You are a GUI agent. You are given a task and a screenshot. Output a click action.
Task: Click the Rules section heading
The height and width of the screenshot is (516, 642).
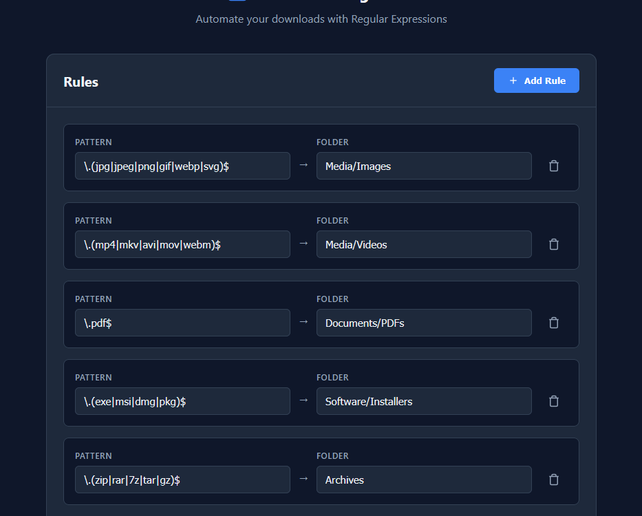81,82
